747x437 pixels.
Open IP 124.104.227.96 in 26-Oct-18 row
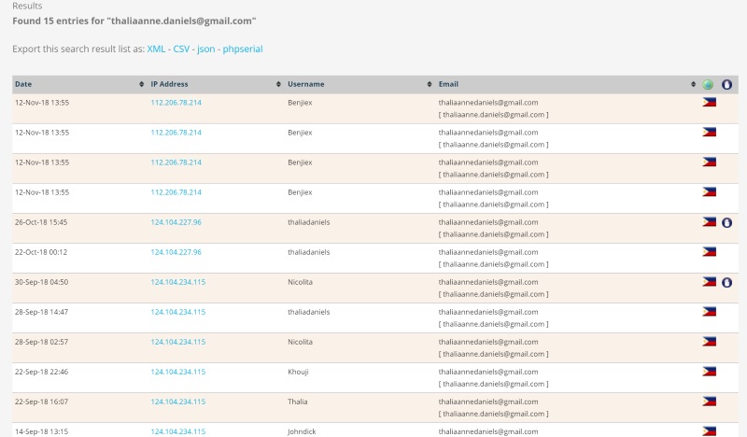pyautogui.click(x=176, y=222)
